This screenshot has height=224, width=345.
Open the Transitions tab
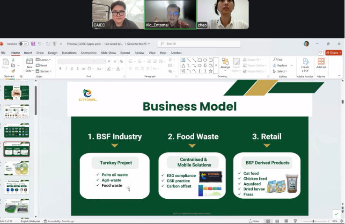pyautogui.click(x=69, y=53)
